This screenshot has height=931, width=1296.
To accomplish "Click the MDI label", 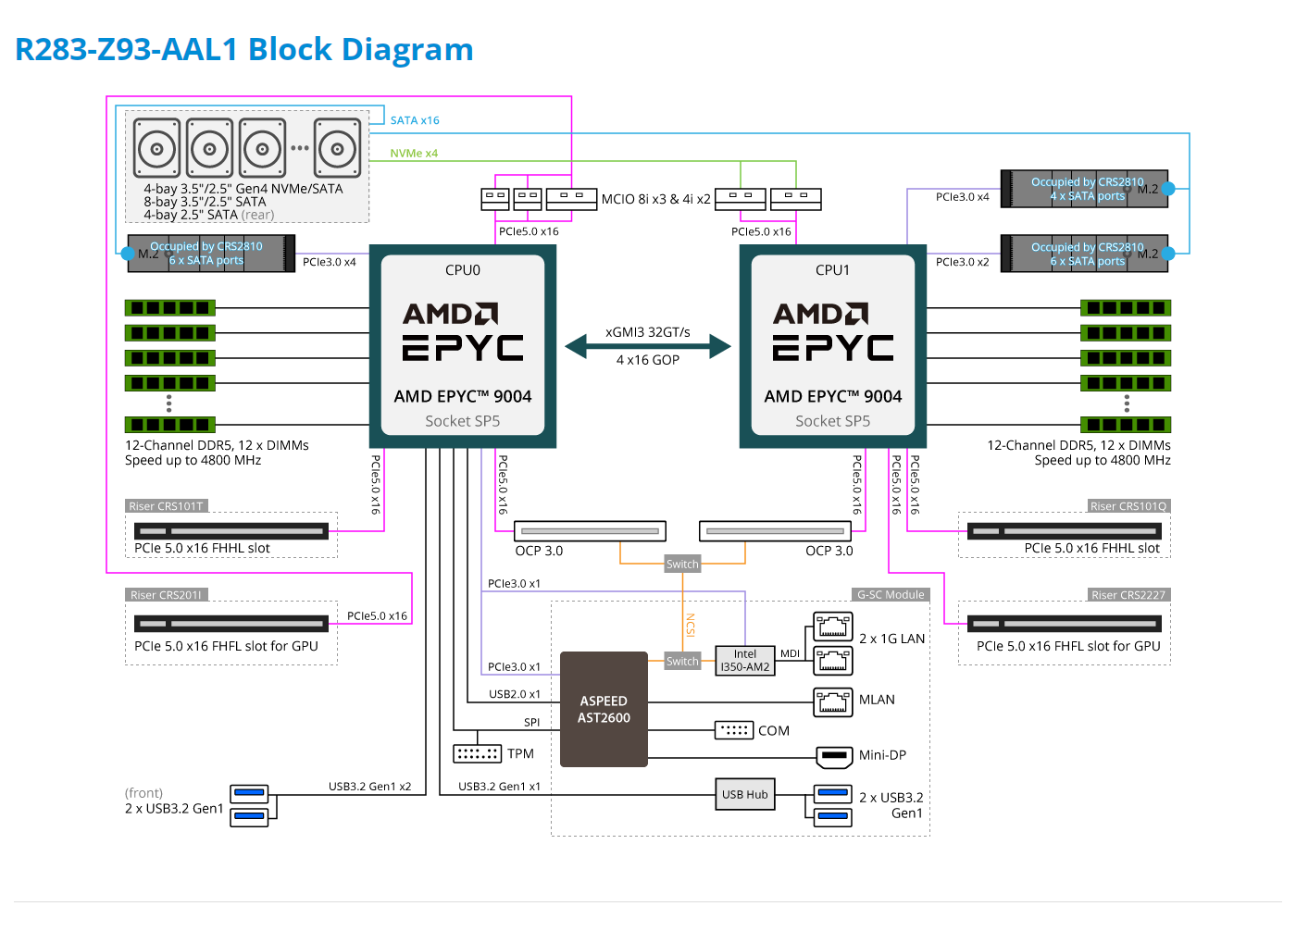I will coord(790,653).
